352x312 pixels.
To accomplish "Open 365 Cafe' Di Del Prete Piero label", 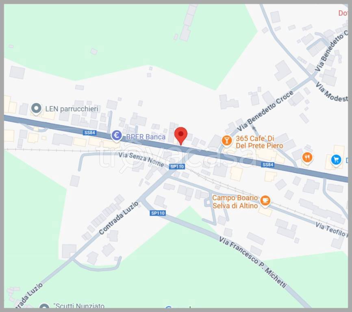I will [259, 142].
